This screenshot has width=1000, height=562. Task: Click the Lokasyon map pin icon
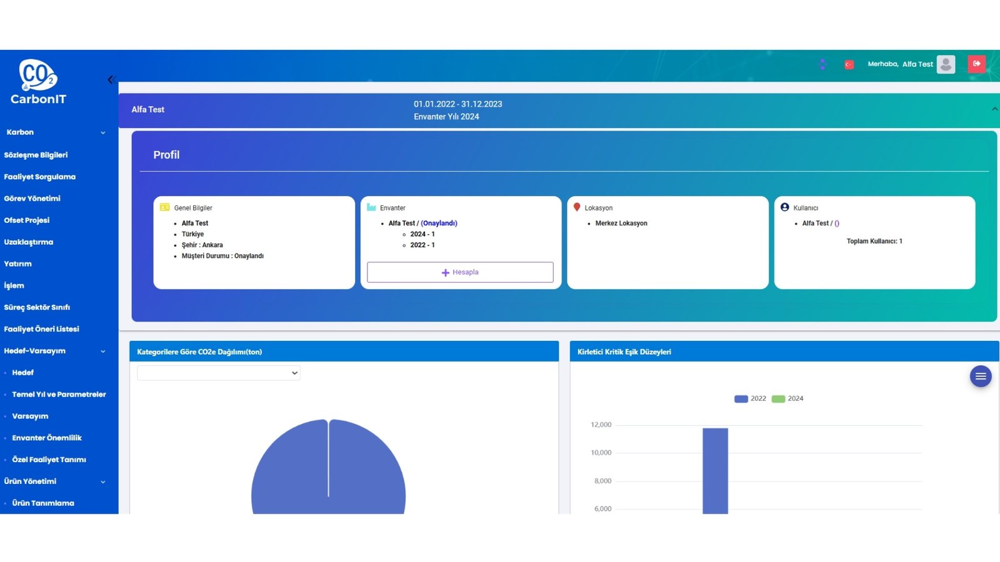pos(577,207)
